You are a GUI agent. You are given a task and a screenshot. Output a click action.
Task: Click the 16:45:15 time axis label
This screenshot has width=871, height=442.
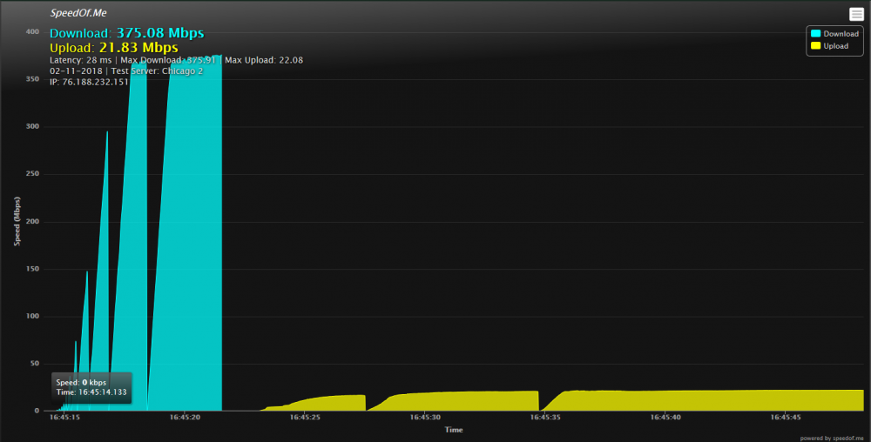point(64,418)
